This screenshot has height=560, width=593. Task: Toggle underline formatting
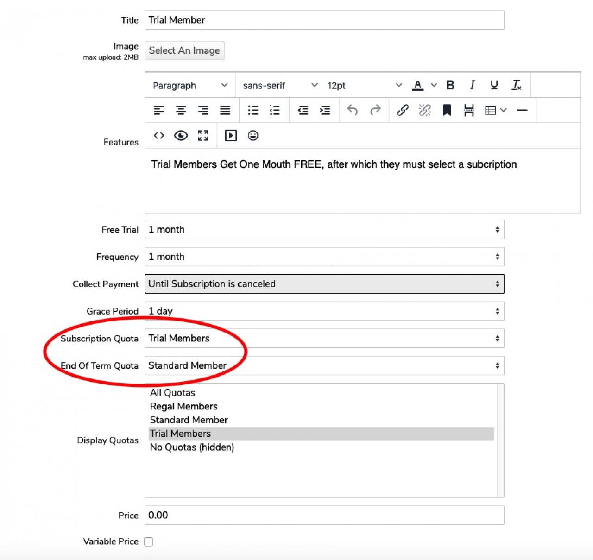(494, 85)
